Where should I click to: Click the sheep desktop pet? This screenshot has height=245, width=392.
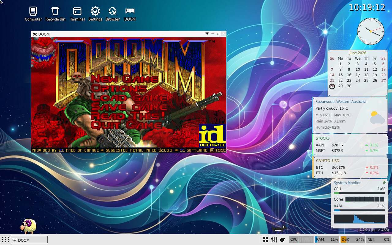pos(28,226)
